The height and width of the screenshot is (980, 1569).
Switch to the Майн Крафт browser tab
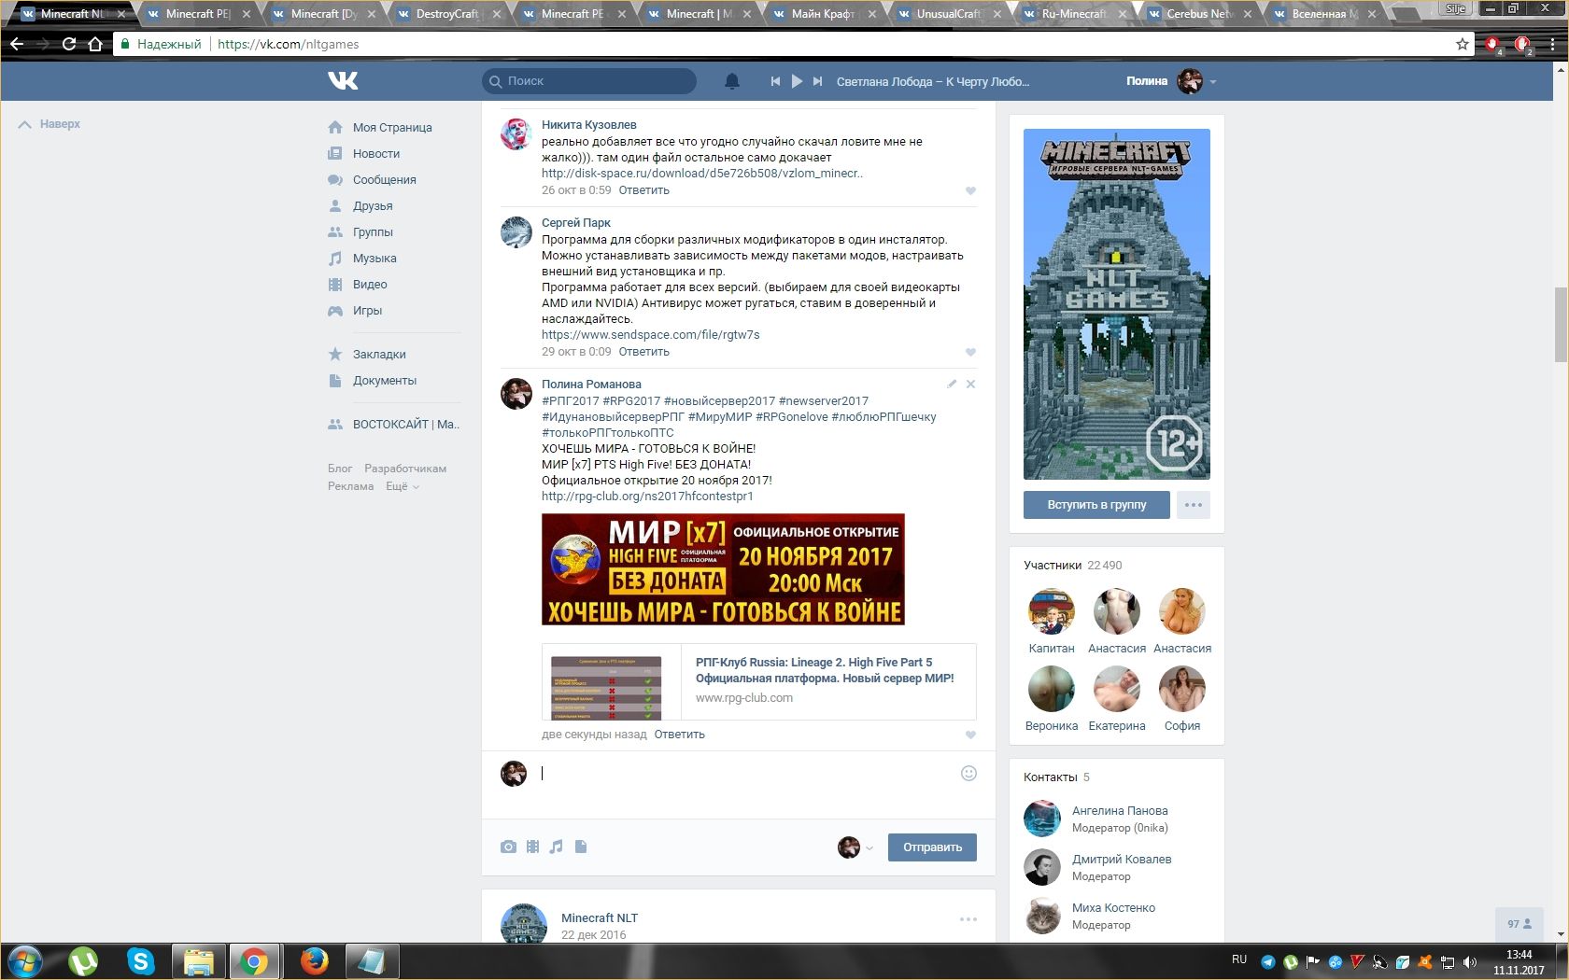pyautogui.click(x=823, y=14)
